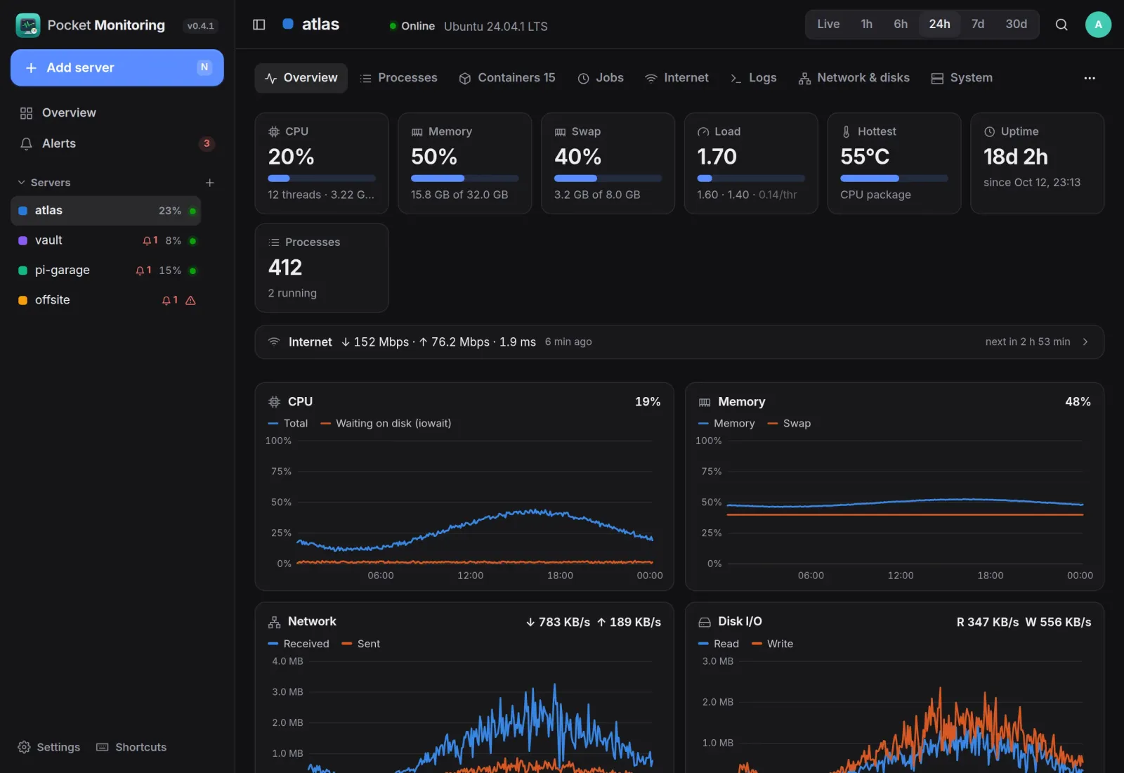Switch time range to 6h
This screenshot has width=1124, height=773.
click(x=901, y=25)
